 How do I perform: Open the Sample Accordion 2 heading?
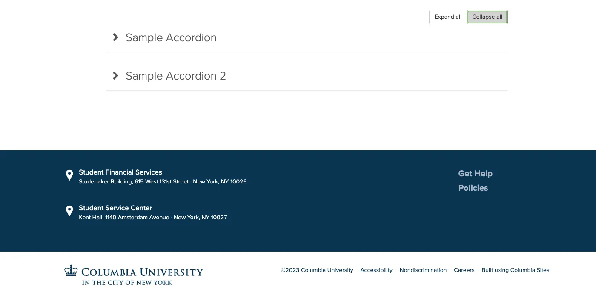(176, 76)
